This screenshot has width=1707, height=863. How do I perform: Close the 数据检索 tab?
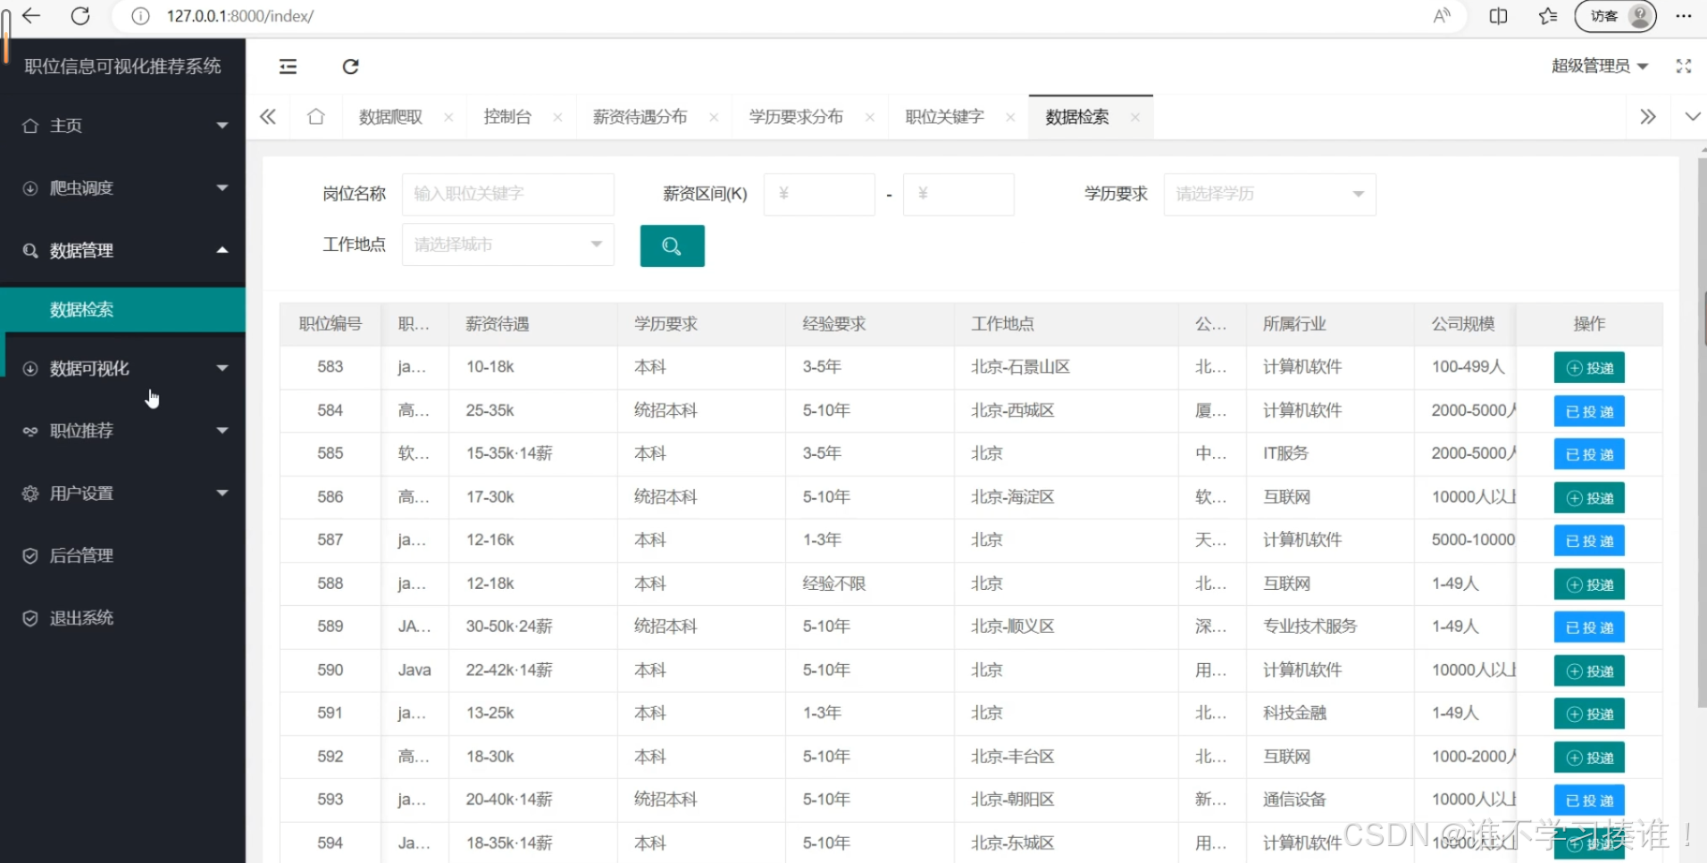tap(1135, 117)
